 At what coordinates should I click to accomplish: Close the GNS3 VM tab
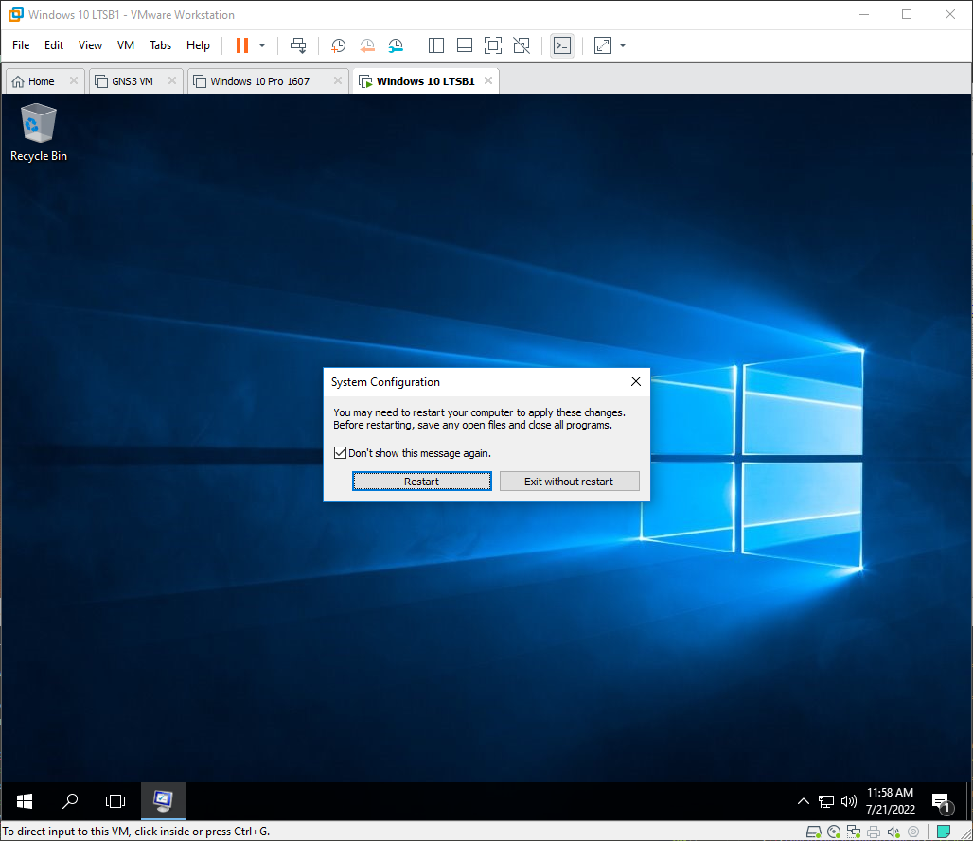click(x=172, y=80)
